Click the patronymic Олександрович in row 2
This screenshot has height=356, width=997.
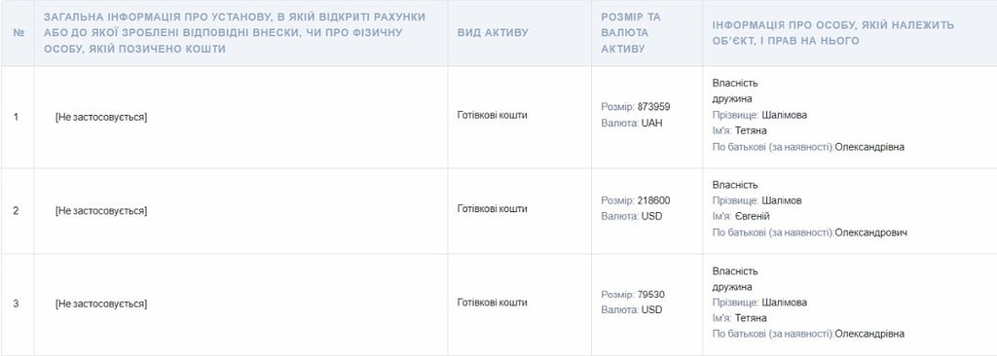(871, 232)
